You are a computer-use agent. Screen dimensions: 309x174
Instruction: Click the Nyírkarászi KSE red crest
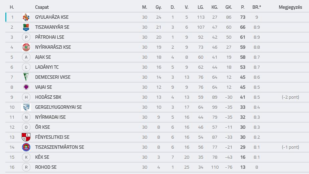point(26,47)
